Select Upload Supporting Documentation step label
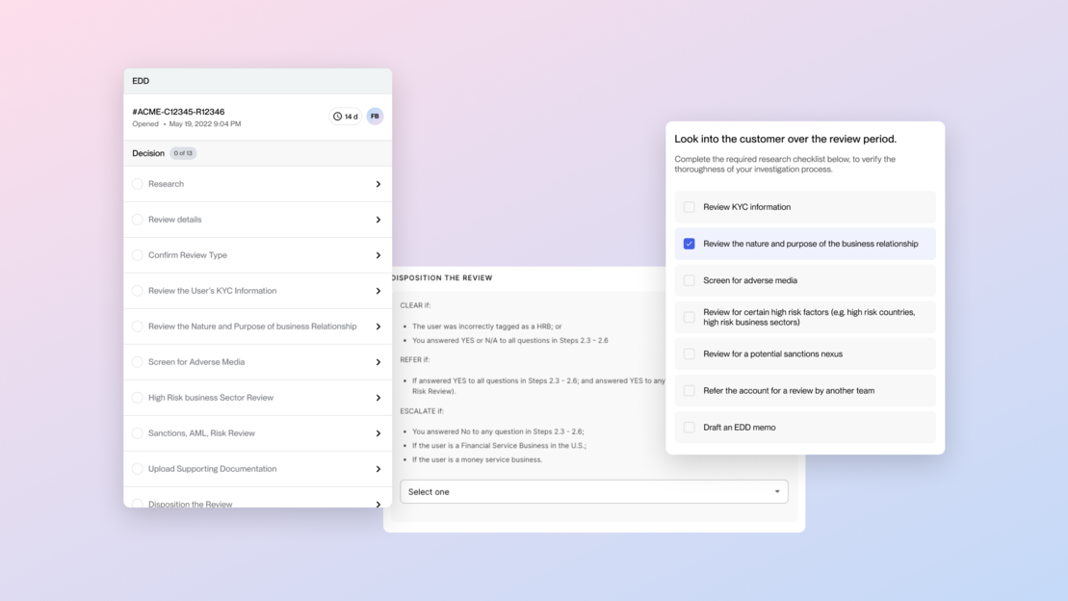This screenshot has height=601, width=1068. coord(213,469)
